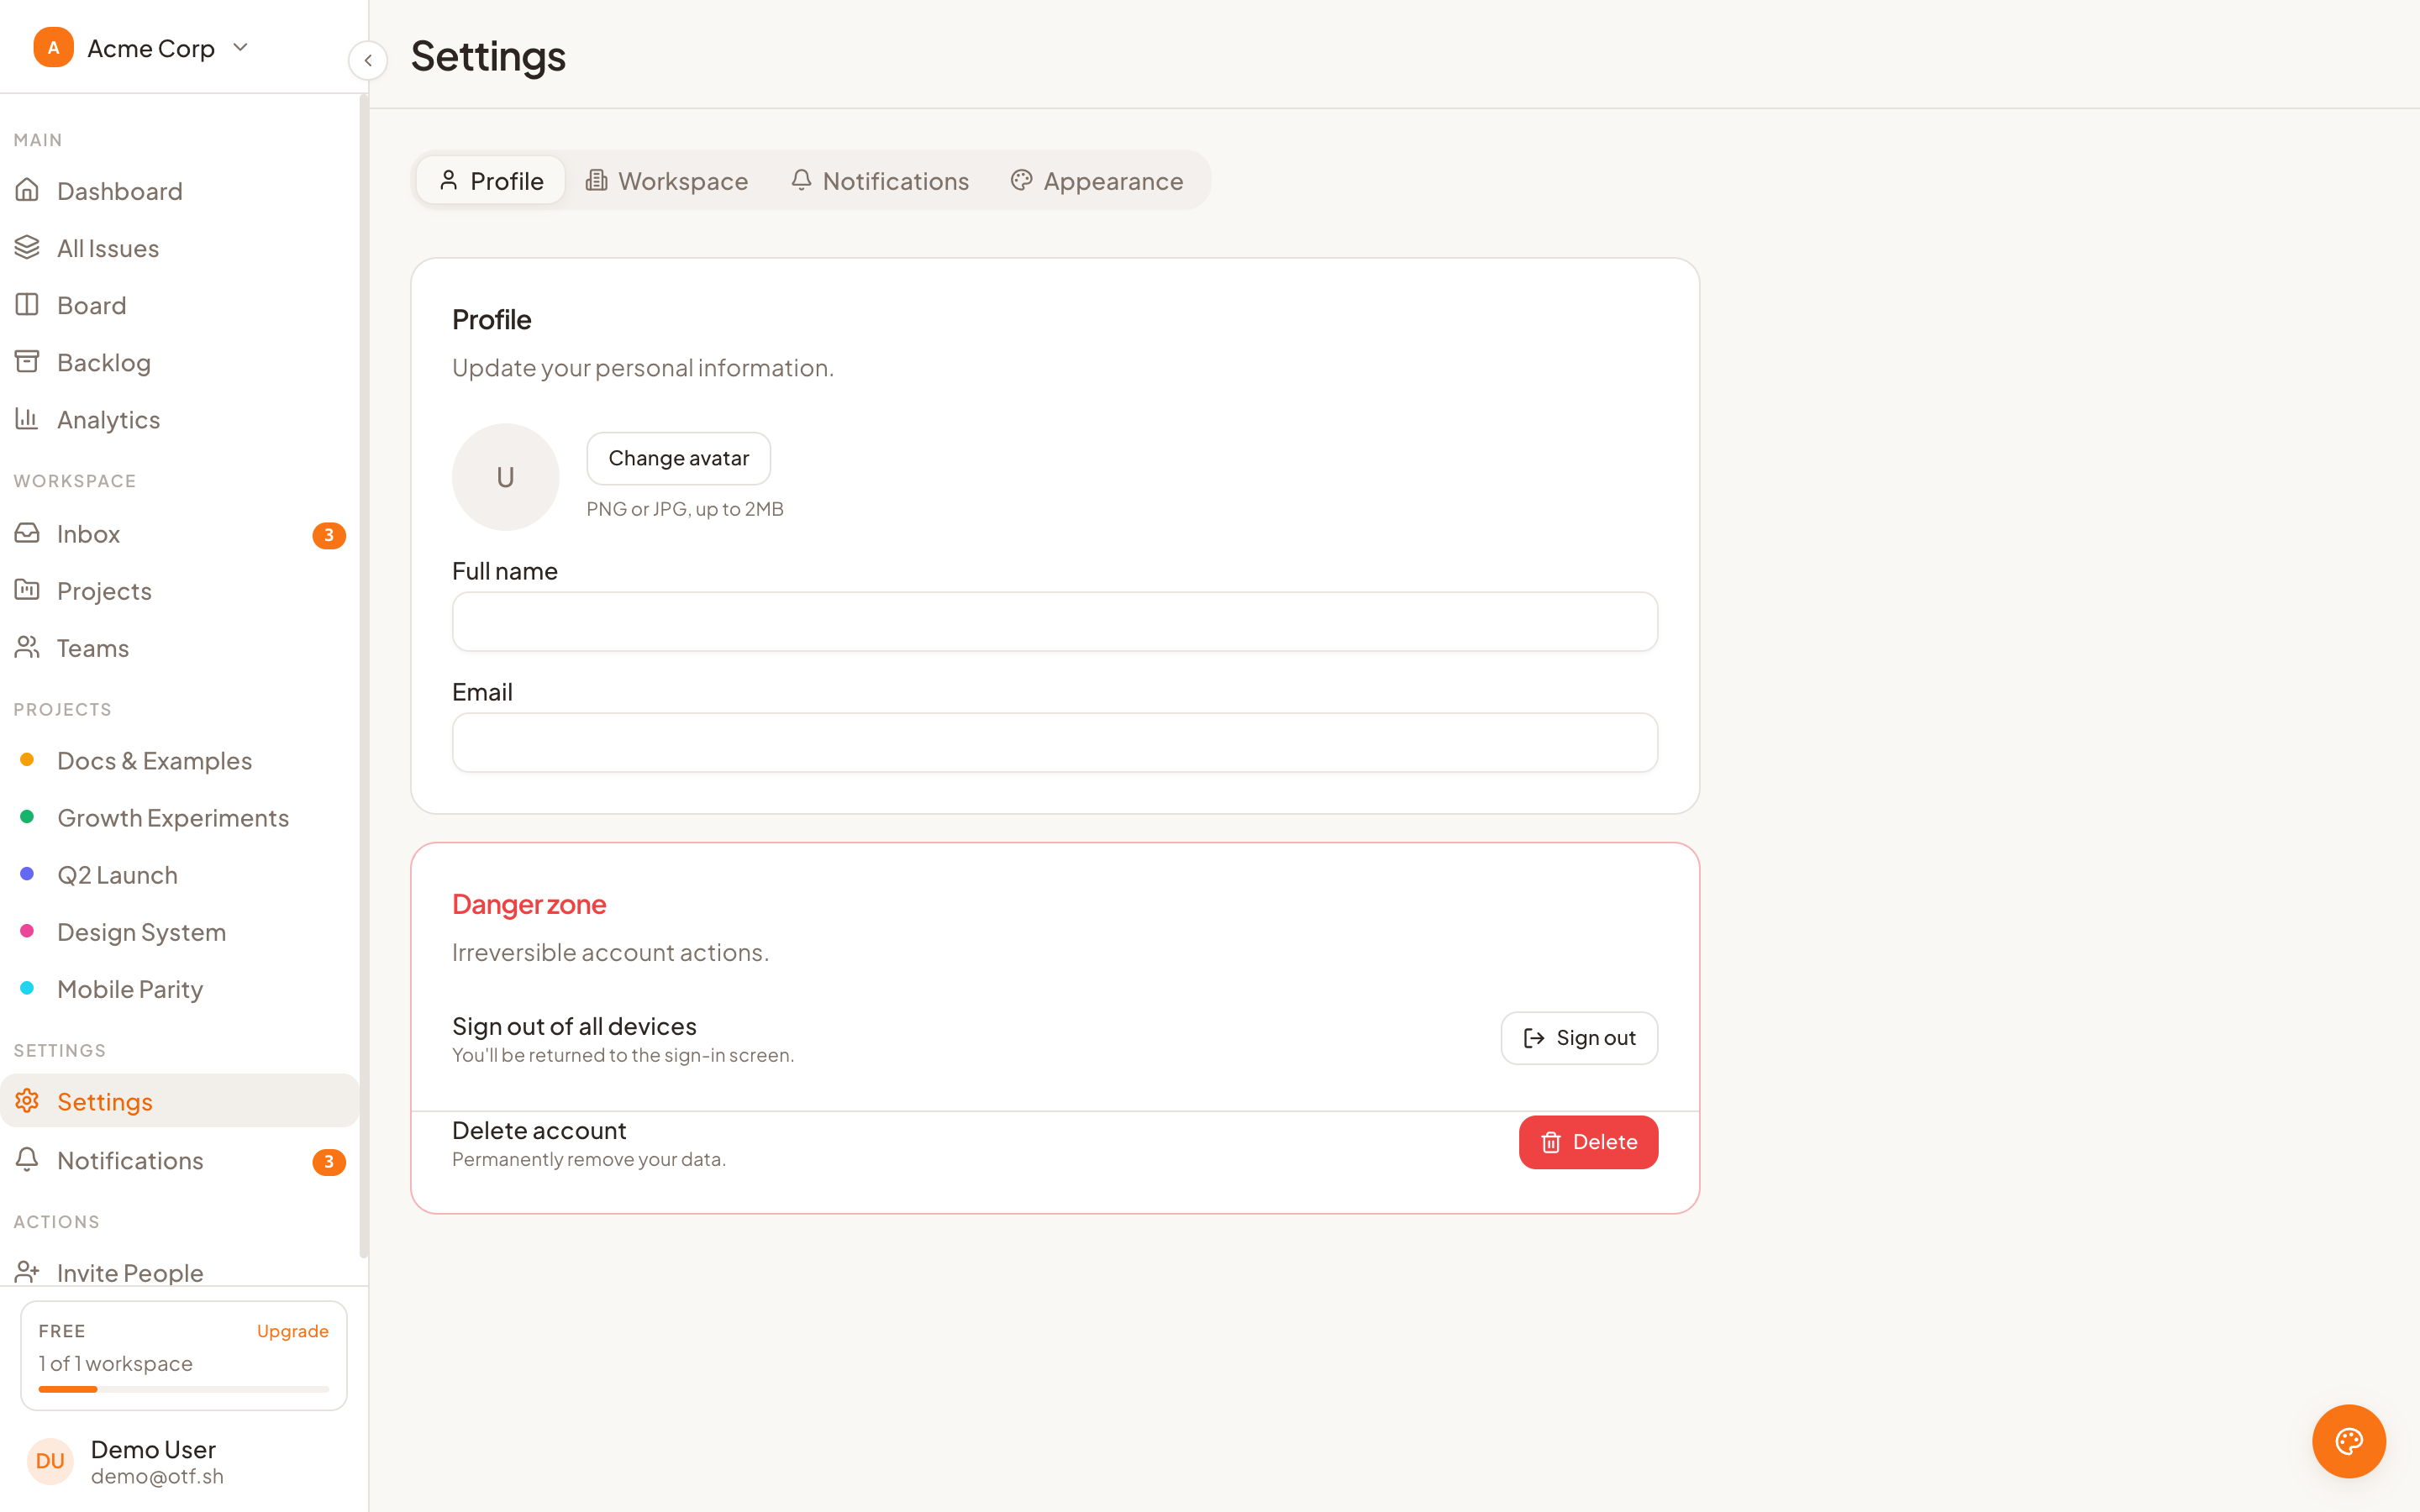Viewport: 2420px width, 1512px height.
Task: Click the demo@otf.sh email text
Action: click(157, 1476)
